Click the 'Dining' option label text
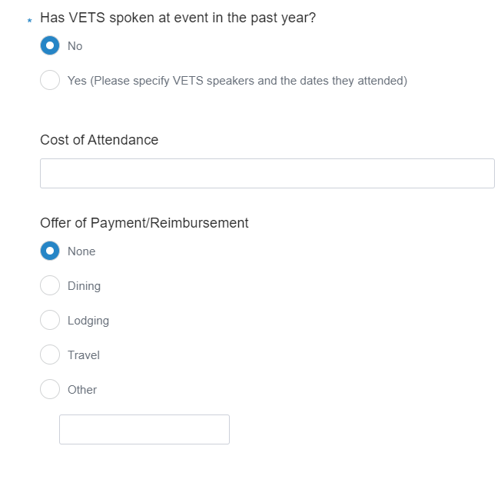This screenshot has width=501, height=486. point(84,286)
